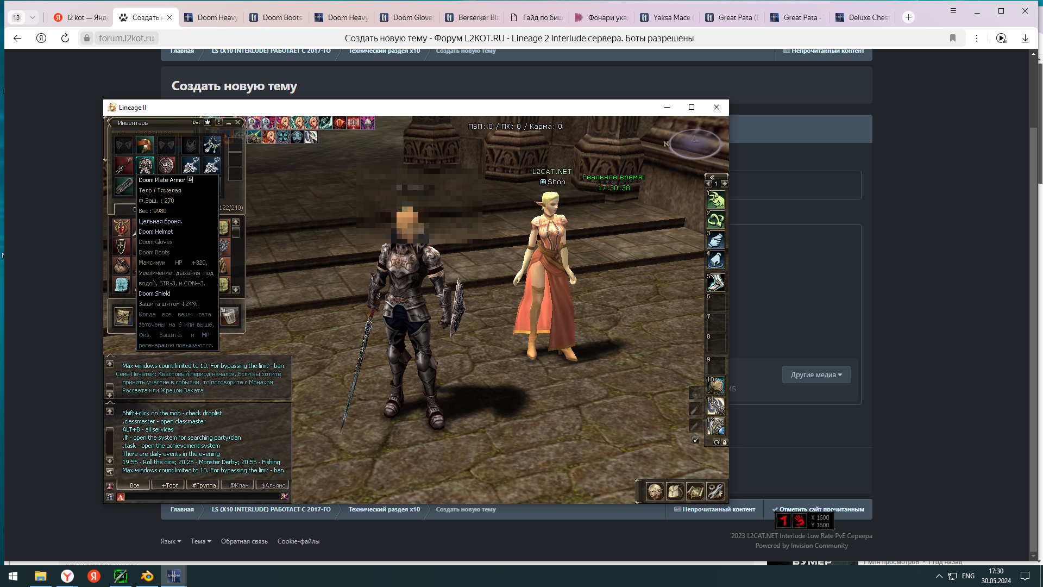
Task: Open the system settings wrench-gear icon
Action: pyautogui.click(x=715, y=491)
